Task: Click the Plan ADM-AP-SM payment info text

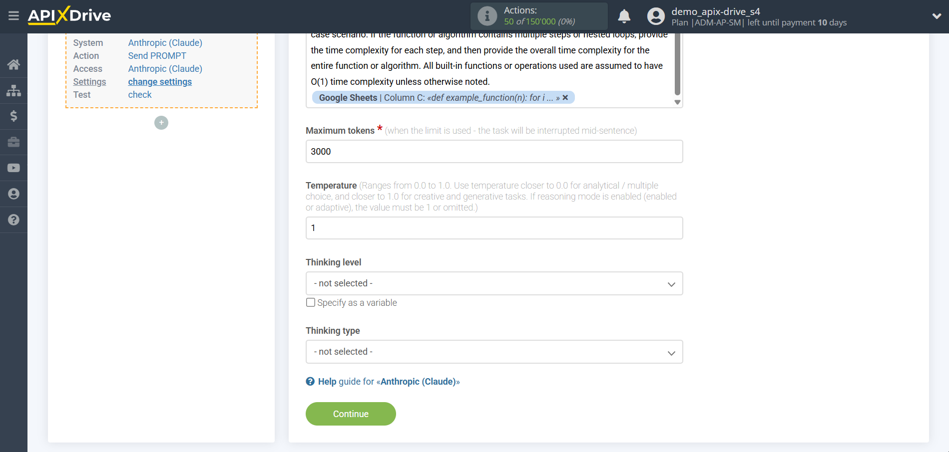Action: click(759, 22)
